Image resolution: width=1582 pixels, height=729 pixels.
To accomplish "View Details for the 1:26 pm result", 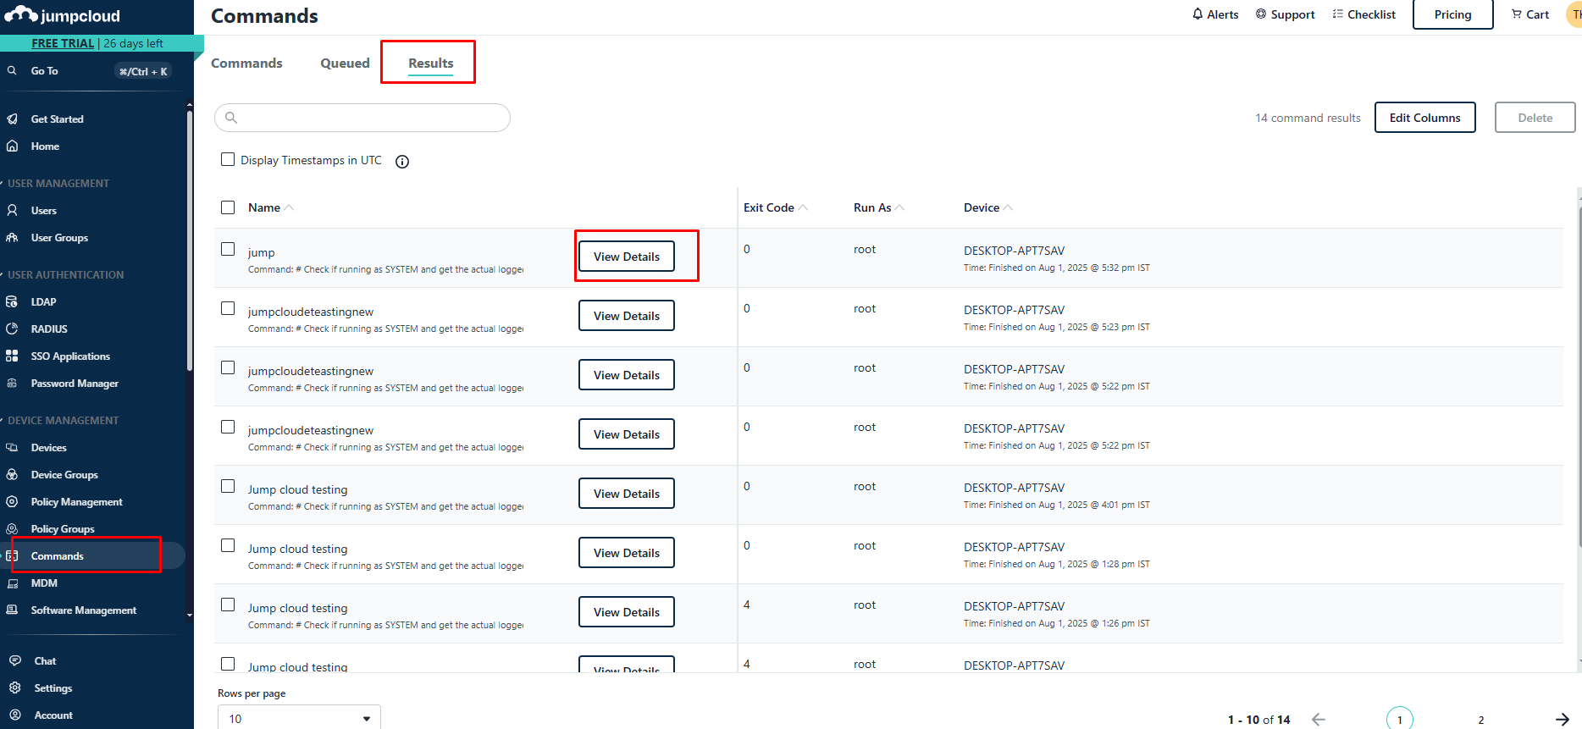I will click(x=627, y=612).
